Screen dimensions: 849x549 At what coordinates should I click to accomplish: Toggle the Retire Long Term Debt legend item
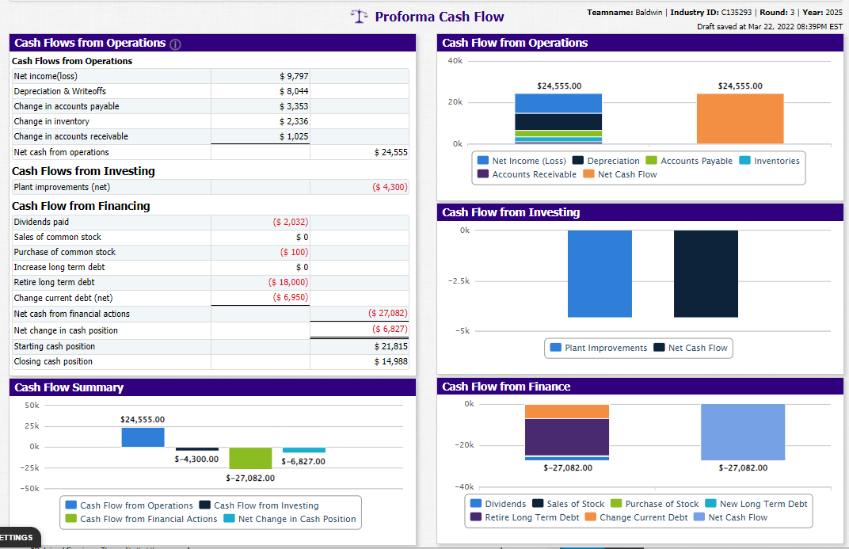pos(524,517)
